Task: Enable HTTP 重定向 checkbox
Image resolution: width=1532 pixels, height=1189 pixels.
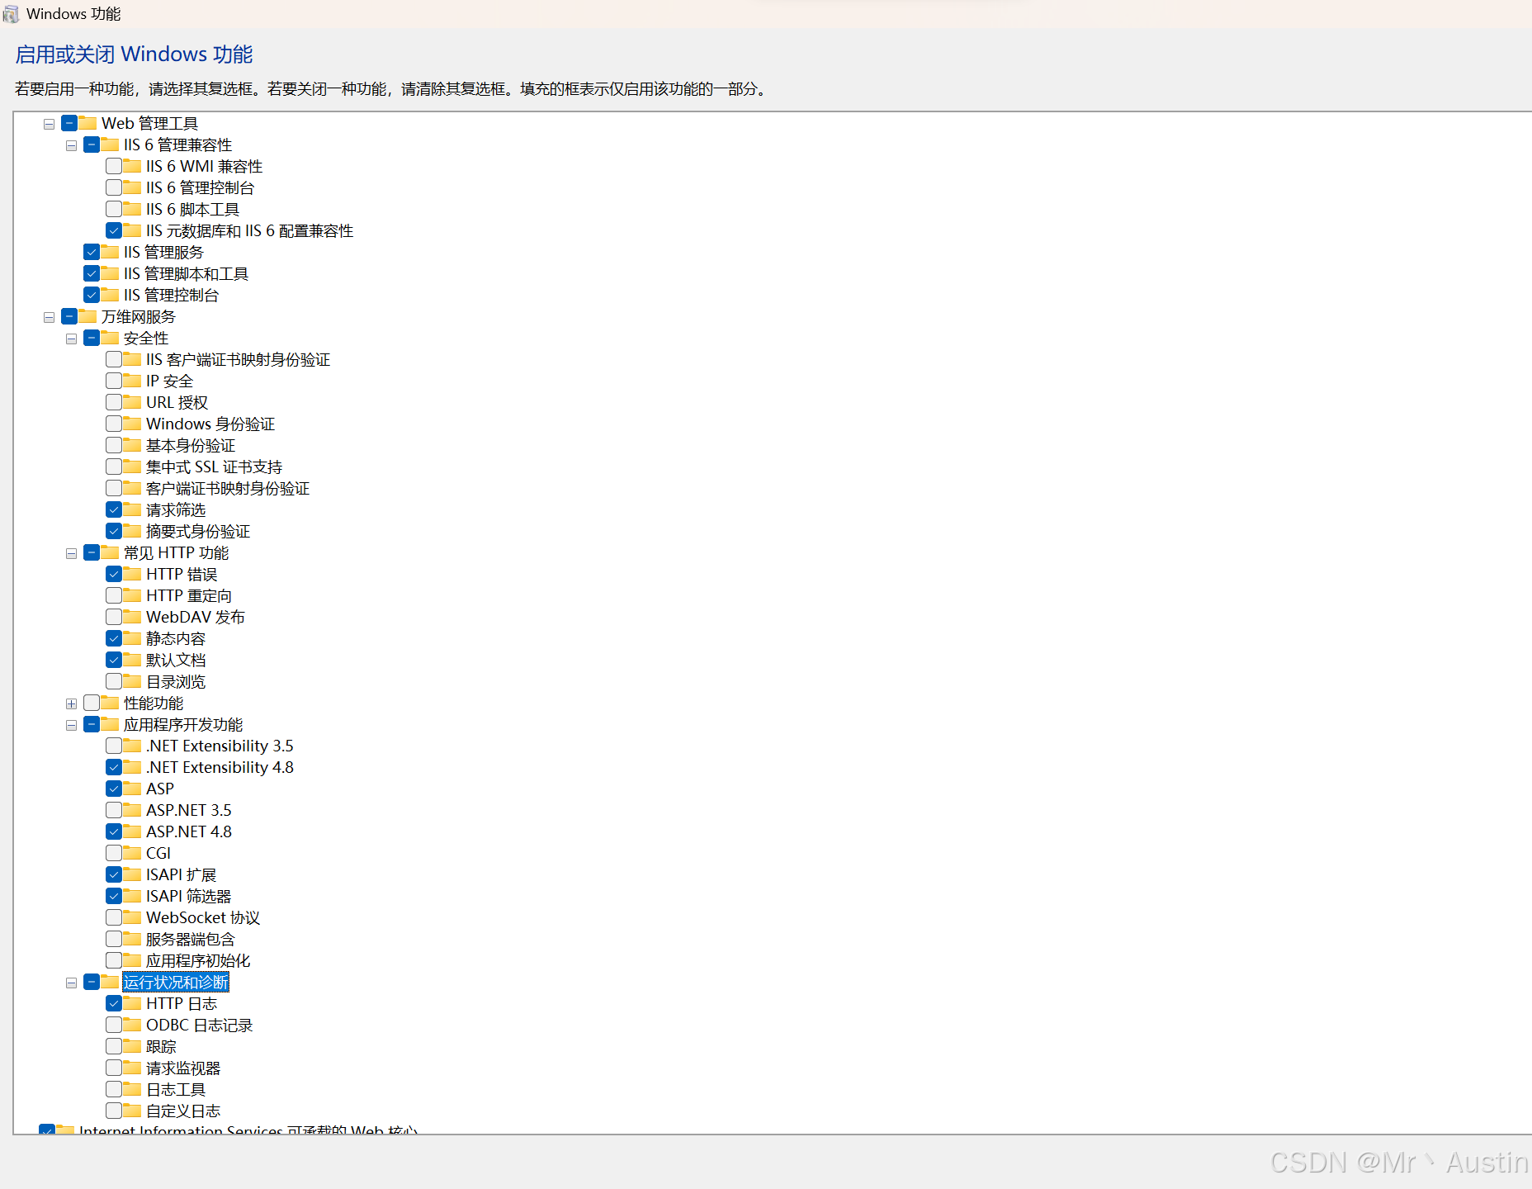Action: point(114,595)
